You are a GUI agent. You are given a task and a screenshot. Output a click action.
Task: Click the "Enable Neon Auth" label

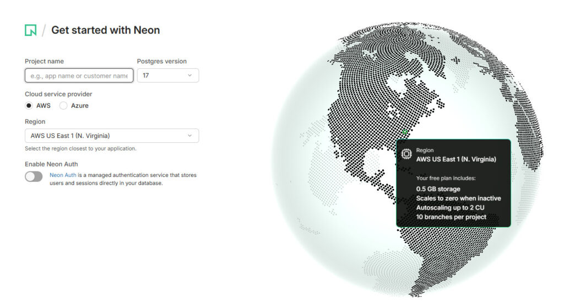coord(51,164)
